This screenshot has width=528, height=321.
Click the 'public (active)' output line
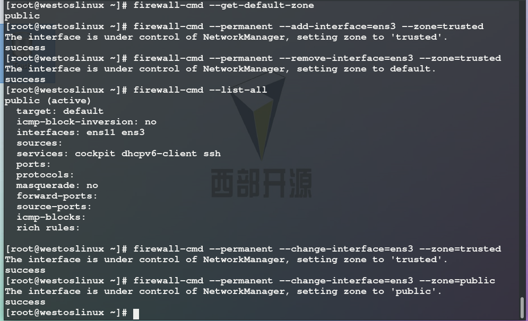pos(47,101)
